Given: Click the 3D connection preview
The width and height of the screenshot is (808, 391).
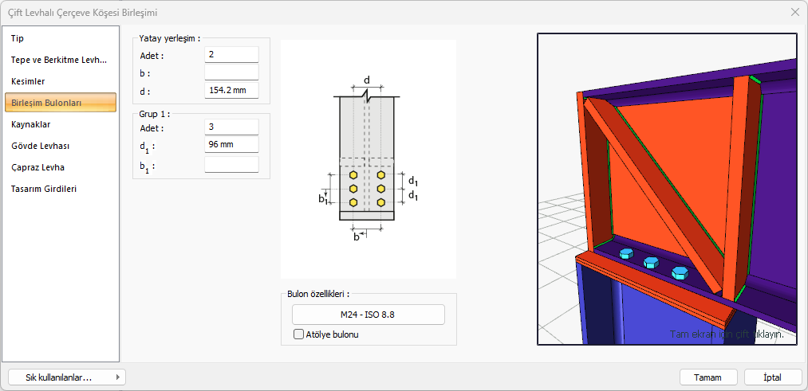Looking at the screenshot, I should point(667,189).
